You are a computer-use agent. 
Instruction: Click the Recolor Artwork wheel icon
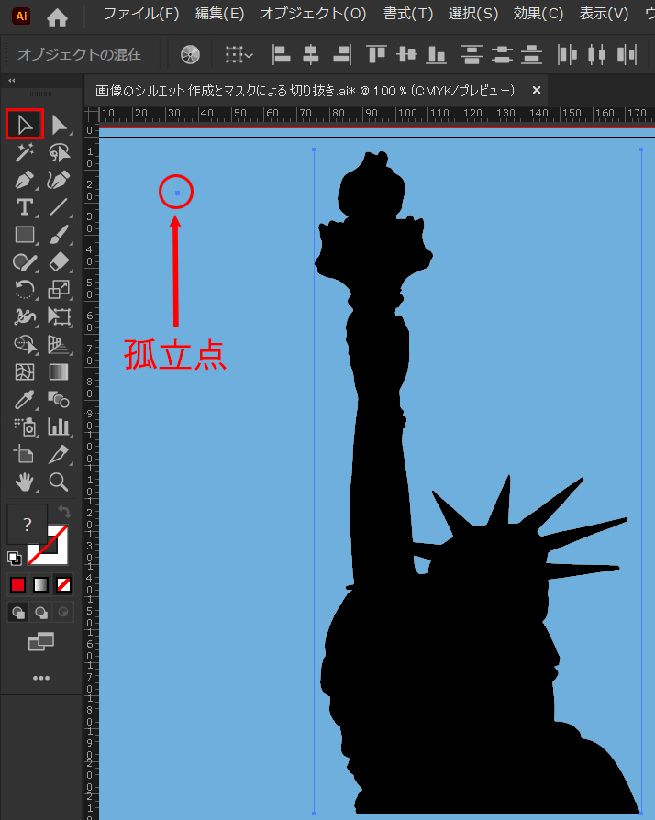[191, 54]
